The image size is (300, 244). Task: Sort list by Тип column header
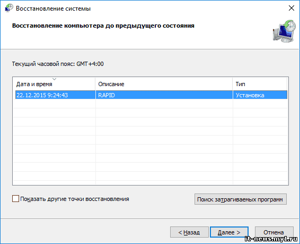260,84
